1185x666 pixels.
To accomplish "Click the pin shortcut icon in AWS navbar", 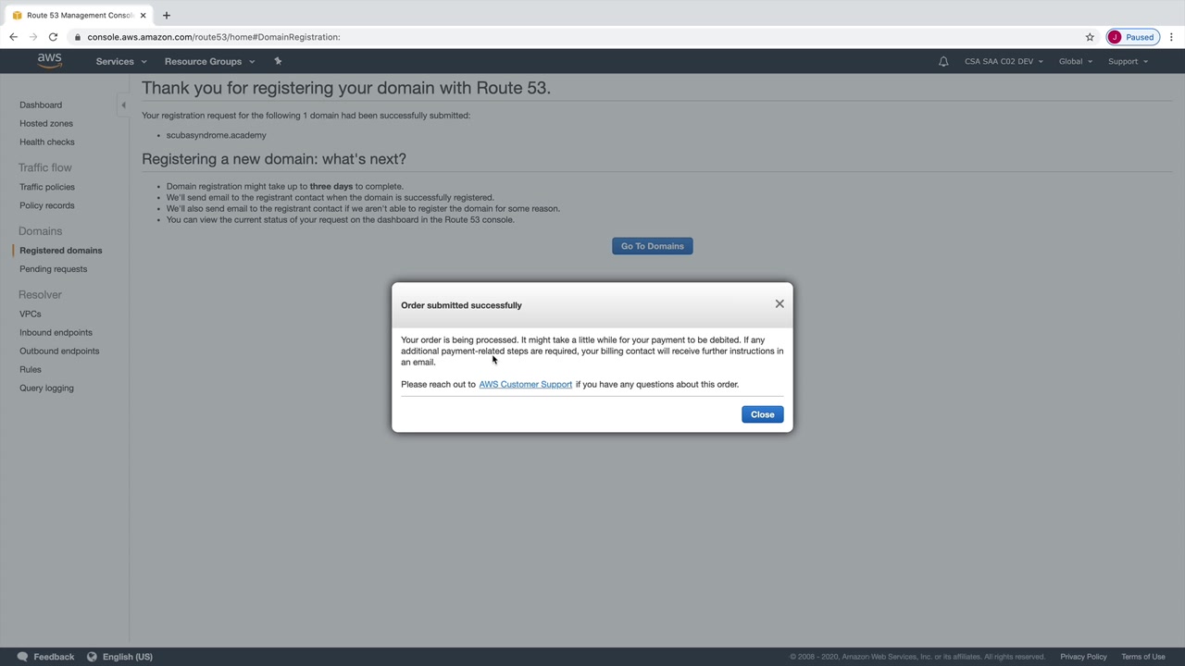I will (x=278, y=61).
